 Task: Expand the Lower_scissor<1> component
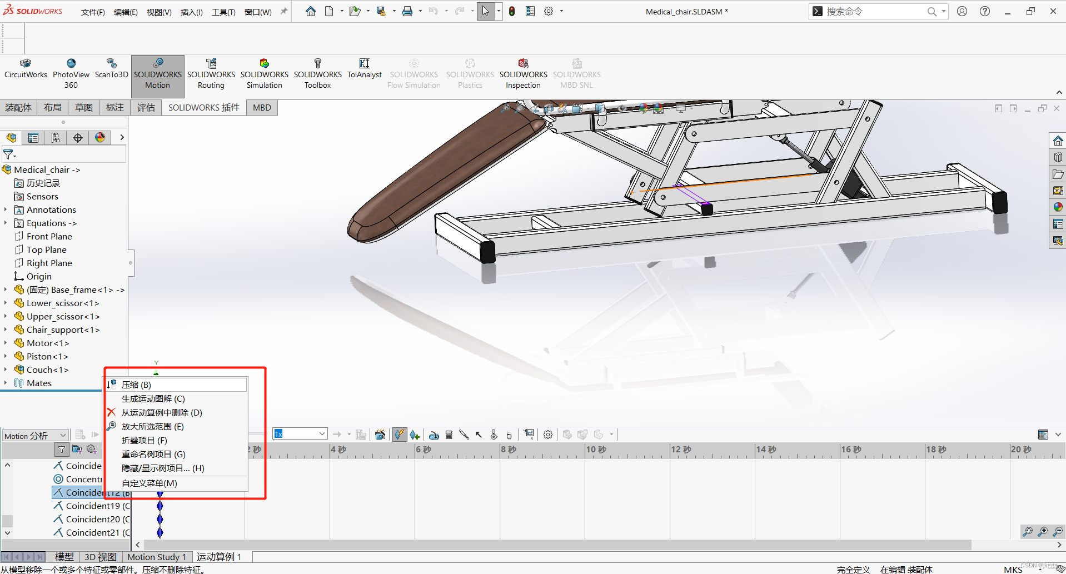tap(6, 303)
